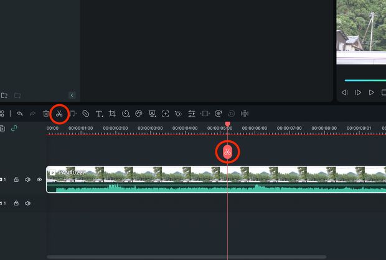
Task: Click the 00:00:07:00 mark on the ruler
Action: pos(289,128)
